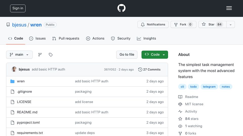Open the requirements.txt file
Screen dimensions: 243x136
tap(30, 133)
